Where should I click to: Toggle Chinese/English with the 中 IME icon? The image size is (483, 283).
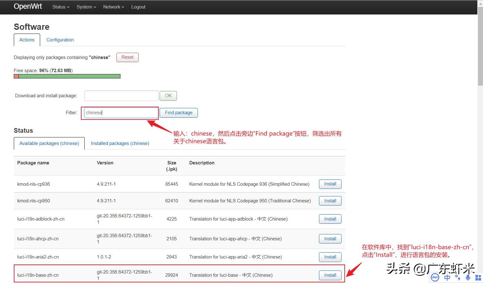[x=447, y=277]
